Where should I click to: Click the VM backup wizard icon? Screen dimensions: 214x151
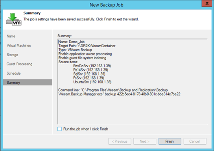click(14, 19)
